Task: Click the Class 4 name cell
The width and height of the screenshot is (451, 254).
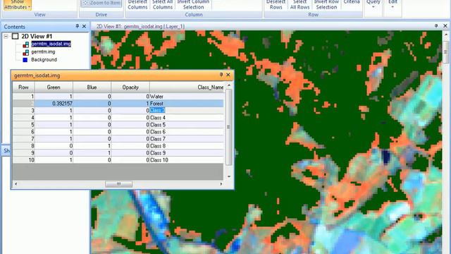Action: 187,118
